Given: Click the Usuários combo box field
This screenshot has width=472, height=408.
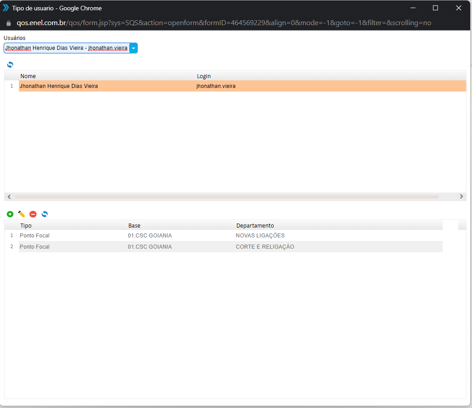Looking at the screenshot, I should 66,48.
